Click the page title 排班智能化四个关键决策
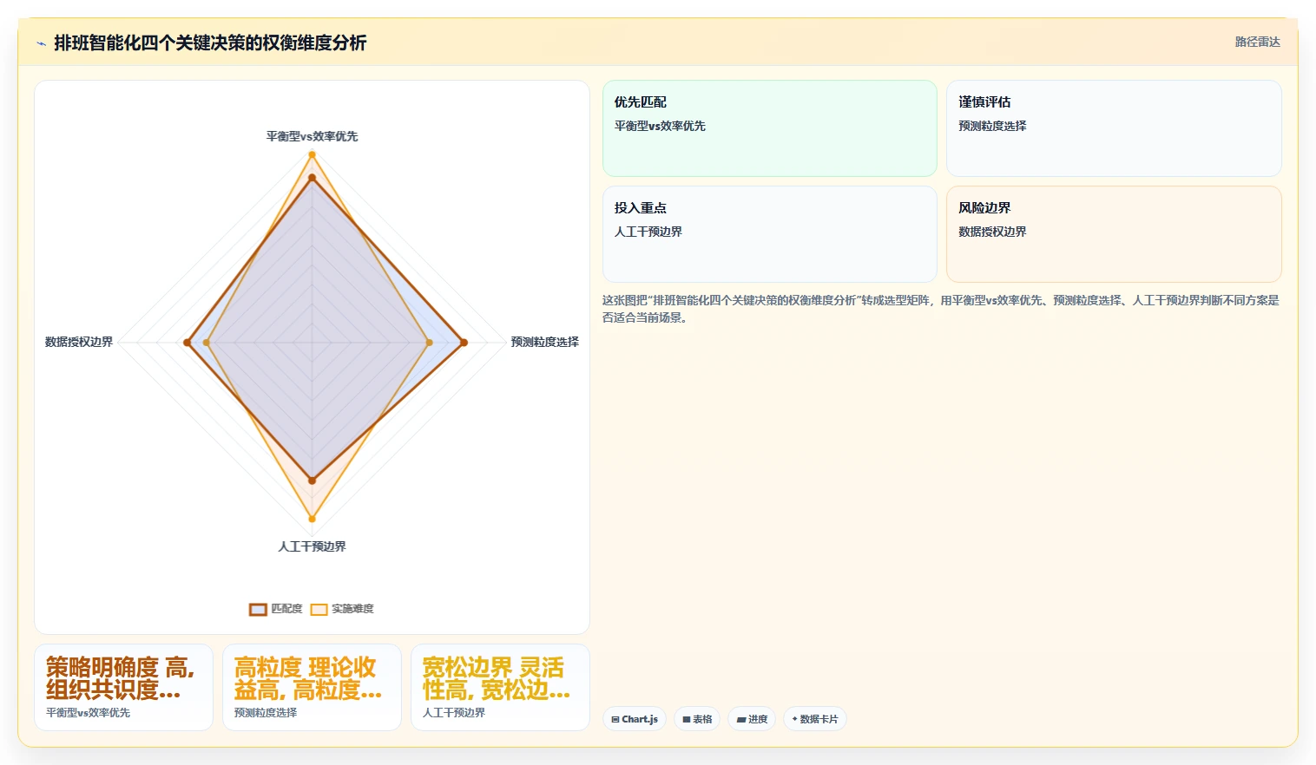 (x=210, y=42)
